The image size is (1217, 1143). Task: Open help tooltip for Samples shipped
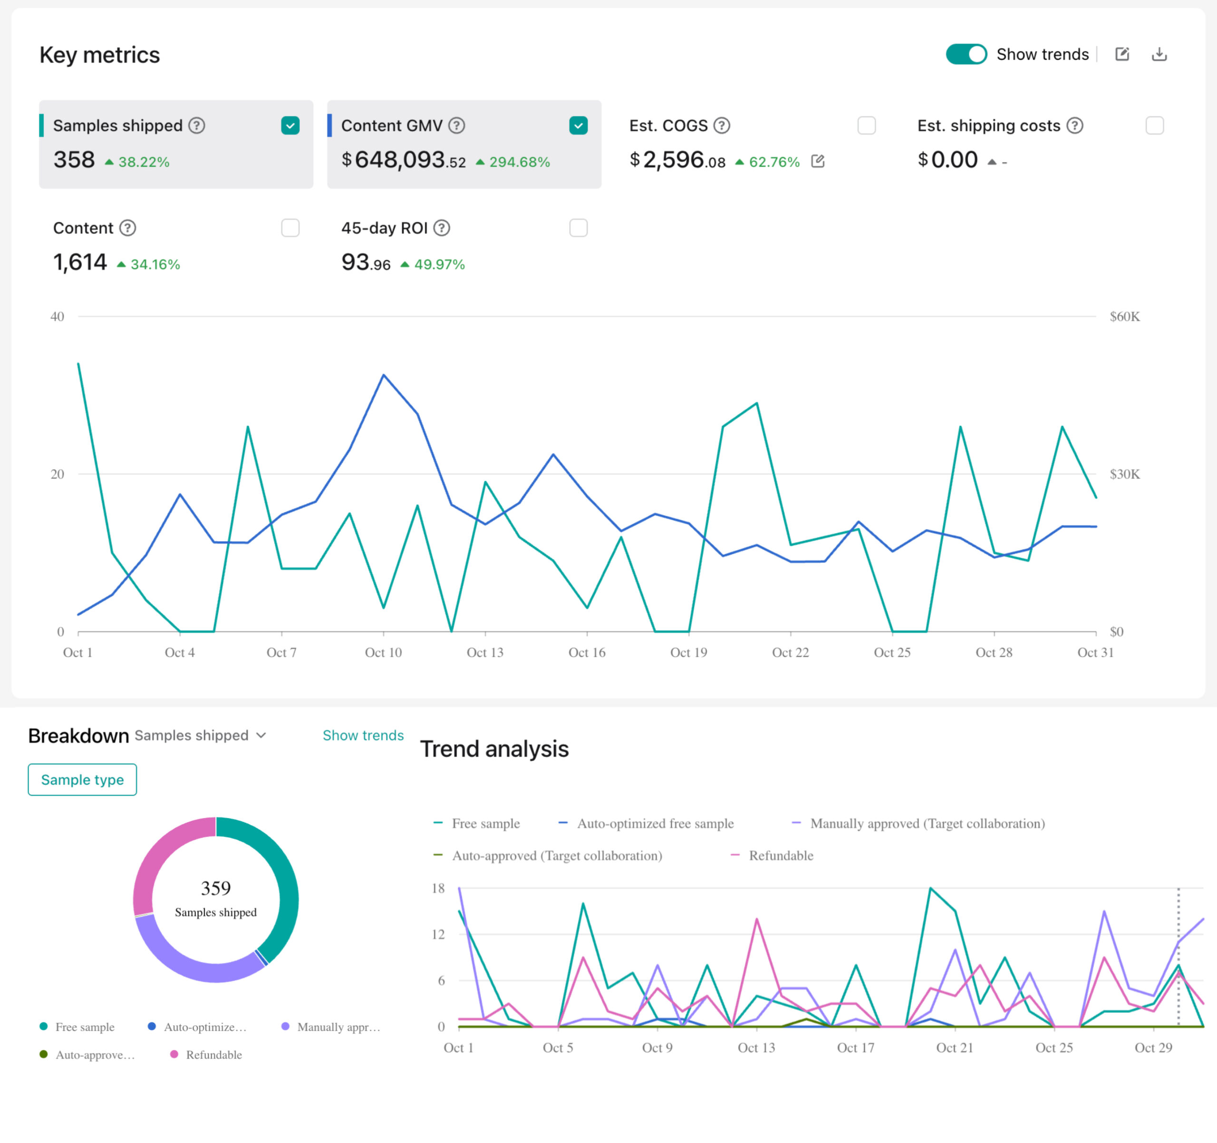[196, 125]
